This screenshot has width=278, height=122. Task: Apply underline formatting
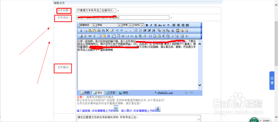(x=155, y=25)
